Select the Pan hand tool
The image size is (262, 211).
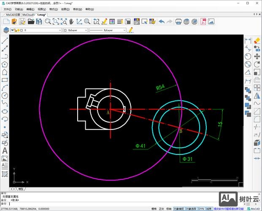click(x=71, y=22)
